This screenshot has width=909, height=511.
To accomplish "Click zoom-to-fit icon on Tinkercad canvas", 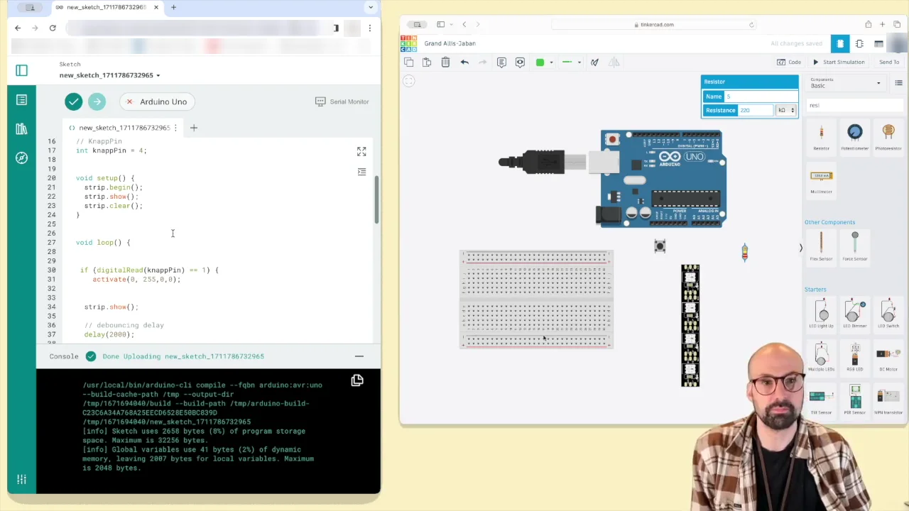I will click(409, 81).
